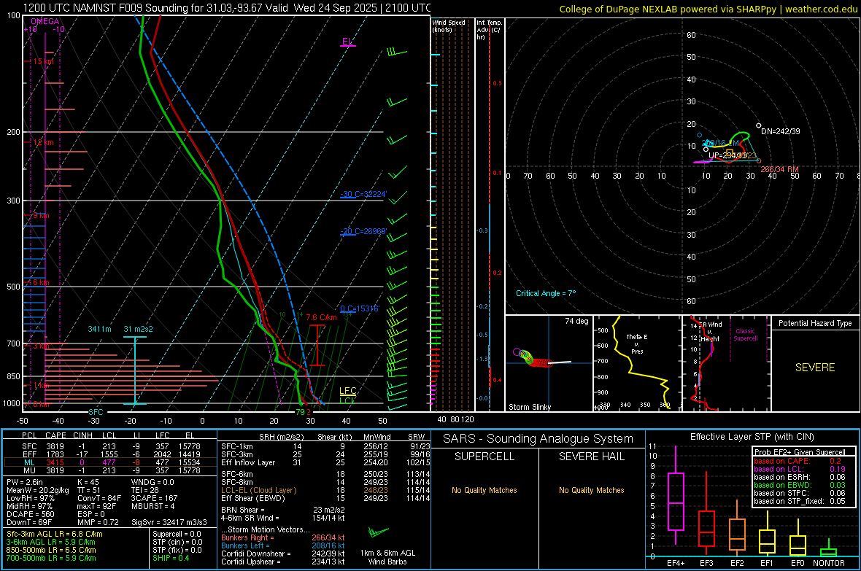Click the based on STP_fixed row

pos(800,501)
